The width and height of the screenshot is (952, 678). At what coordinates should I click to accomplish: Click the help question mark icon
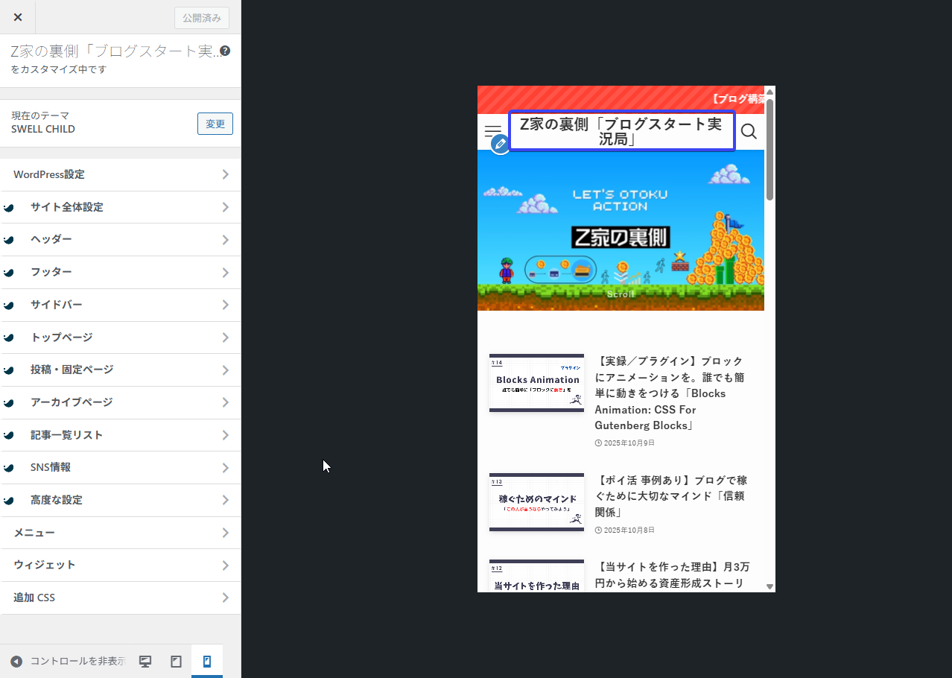tap(225, 51)
